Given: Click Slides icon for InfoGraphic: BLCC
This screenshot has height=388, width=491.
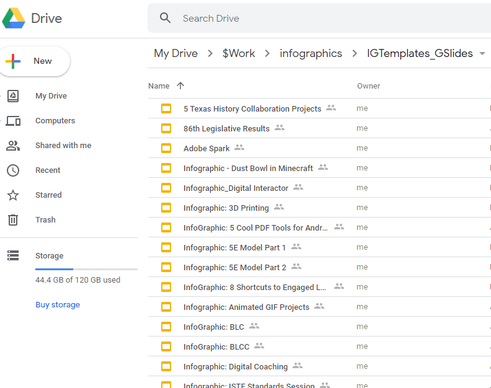Looking at the screenshot, I should pyautogui.click(x=166, y=346).
